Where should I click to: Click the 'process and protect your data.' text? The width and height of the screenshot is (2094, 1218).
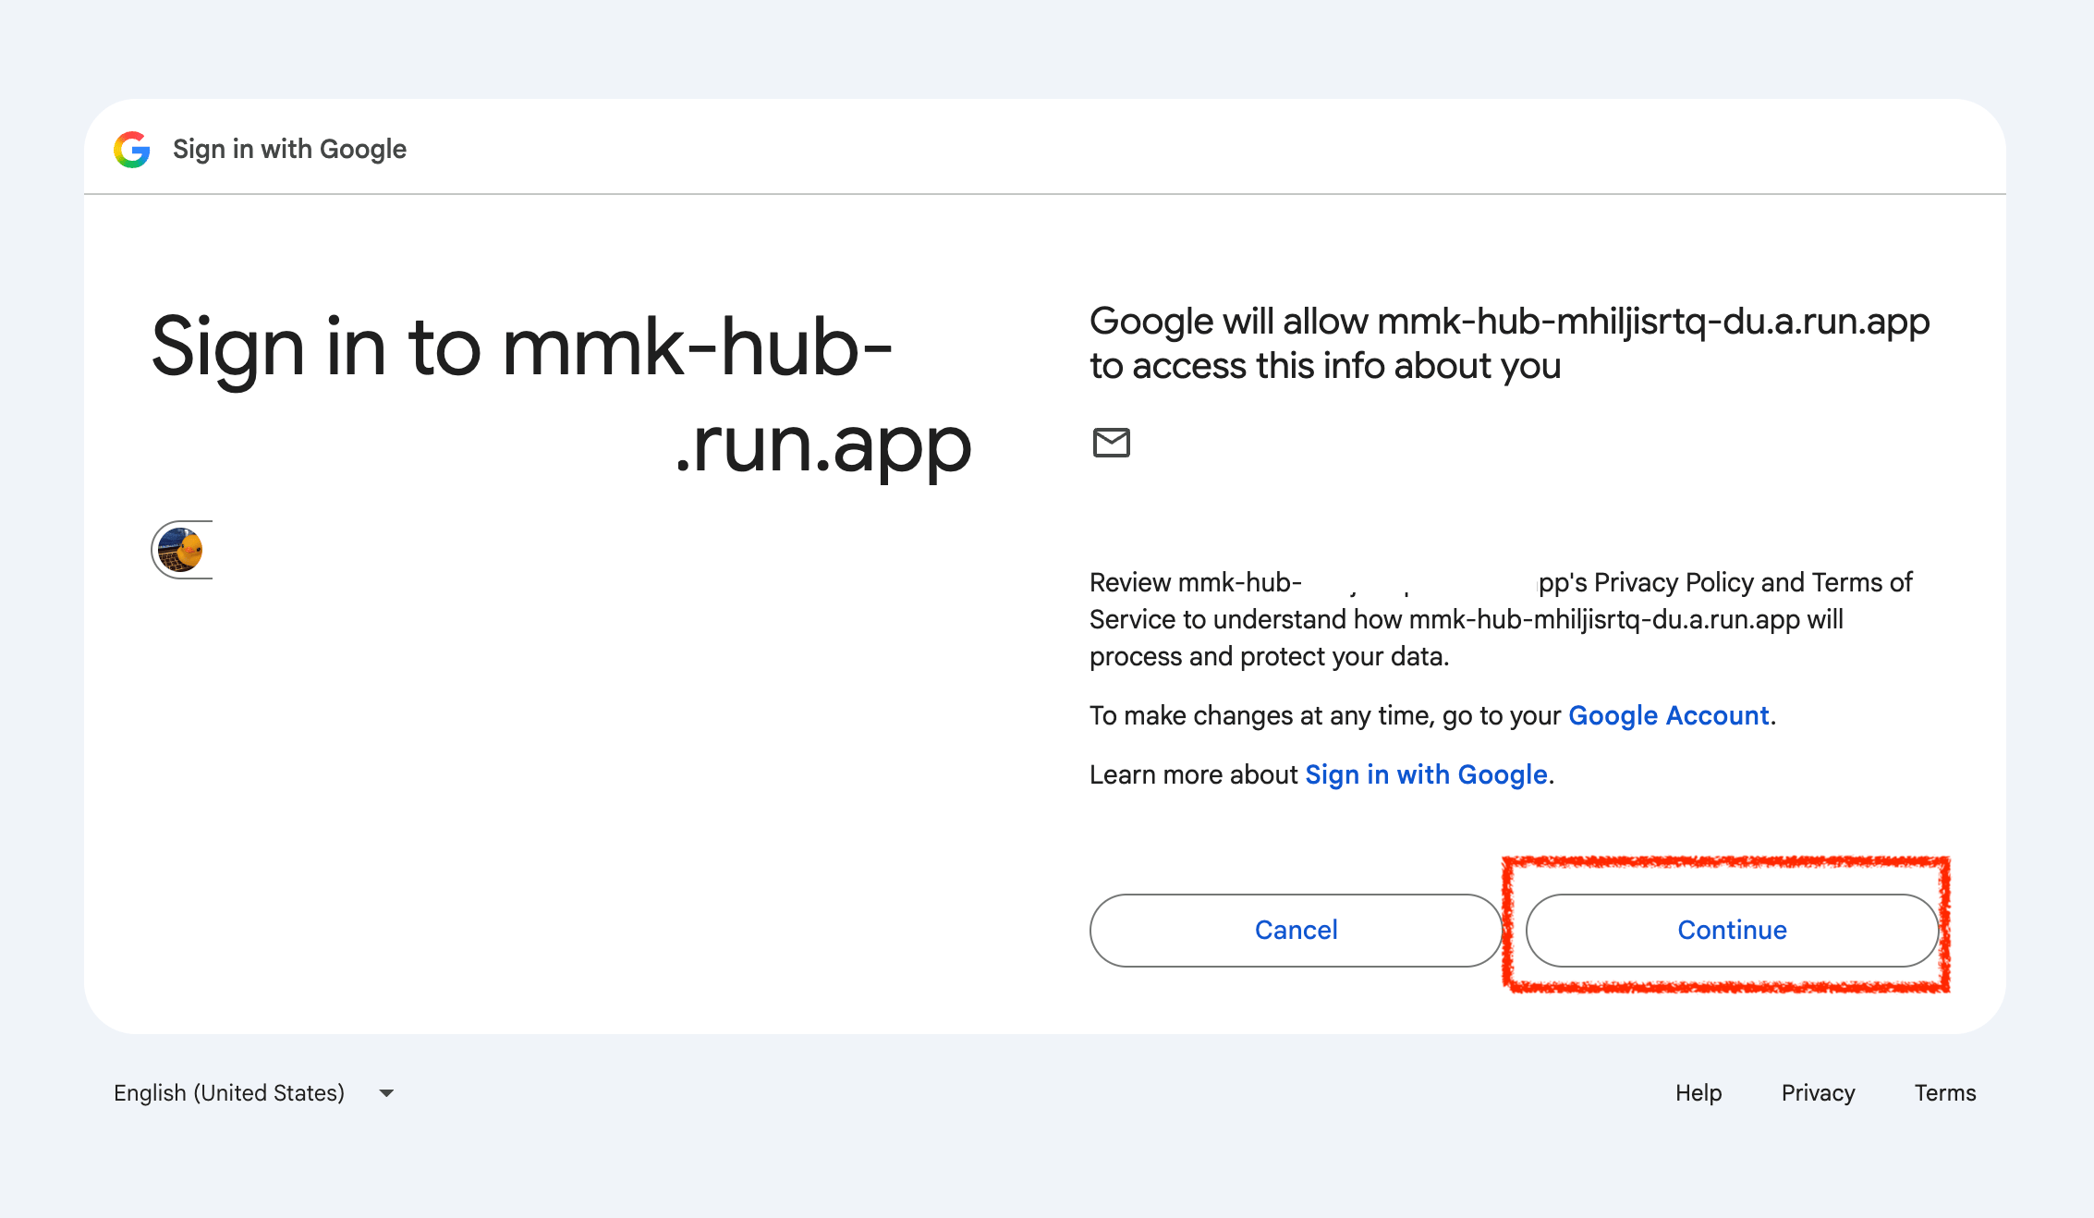tap(1269, 656)
